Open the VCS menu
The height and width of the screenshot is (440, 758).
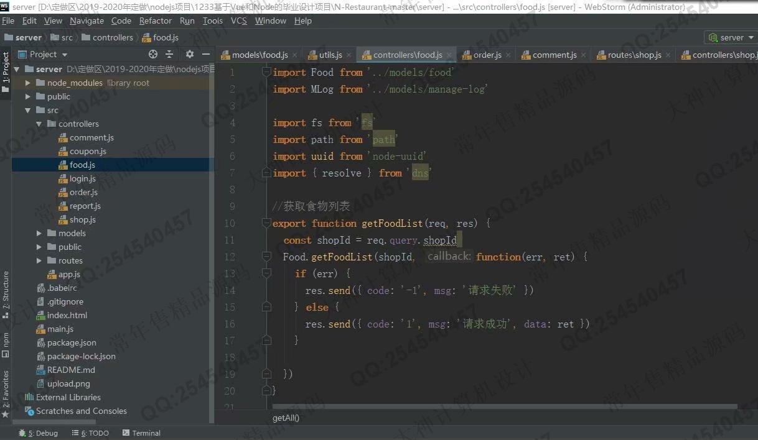tap(239, 21)
